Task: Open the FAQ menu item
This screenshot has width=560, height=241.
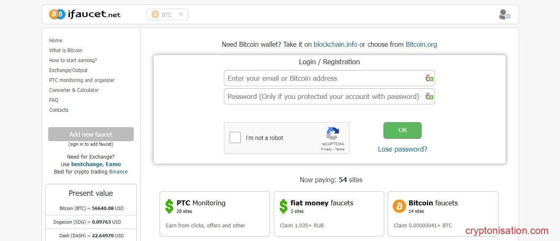Action: (54, 100)
